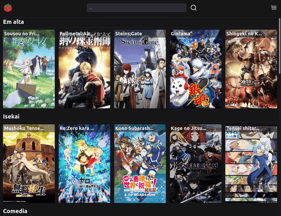Click the Isekai section heading
Screen dimensions: 281x216
[11, 116]
